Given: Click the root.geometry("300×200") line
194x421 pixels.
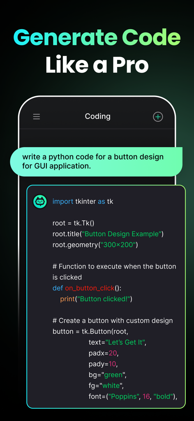Looking at the screenshot, I should 95,245.
